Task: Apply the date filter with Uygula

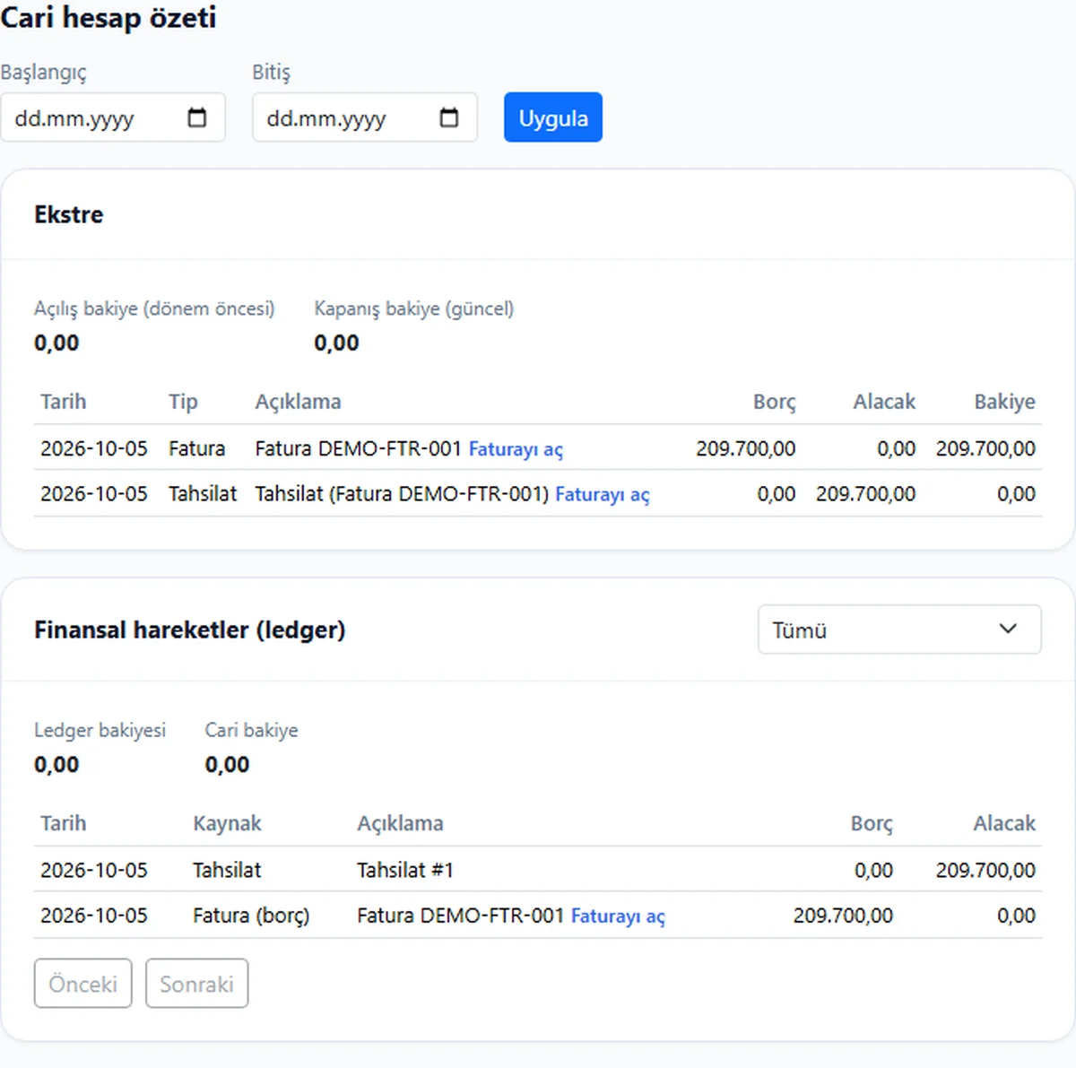Action: click(553, 117)
